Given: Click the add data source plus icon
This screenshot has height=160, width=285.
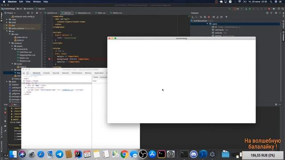Looking at the screenshot, I should [192, 17].
